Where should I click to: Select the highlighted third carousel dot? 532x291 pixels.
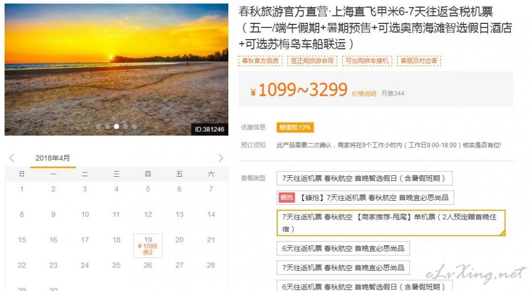point(116,126)
